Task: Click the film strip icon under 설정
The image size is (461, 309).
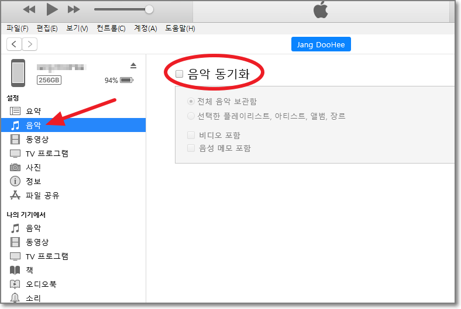Action: (15, 140)
